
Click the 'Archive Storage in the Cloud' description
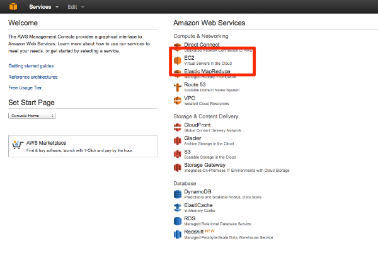[209, 143]
